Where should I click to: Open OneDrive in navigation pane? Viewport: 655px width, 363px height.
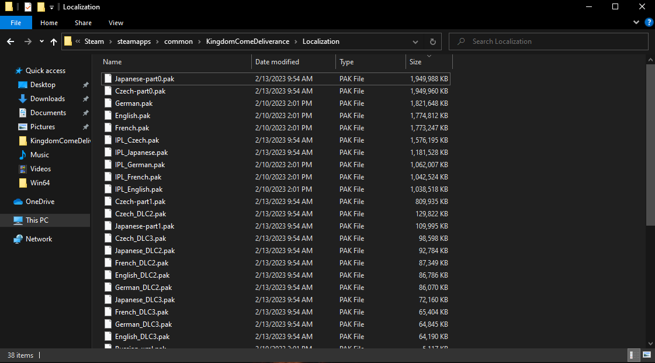click(x=40, y=202)
